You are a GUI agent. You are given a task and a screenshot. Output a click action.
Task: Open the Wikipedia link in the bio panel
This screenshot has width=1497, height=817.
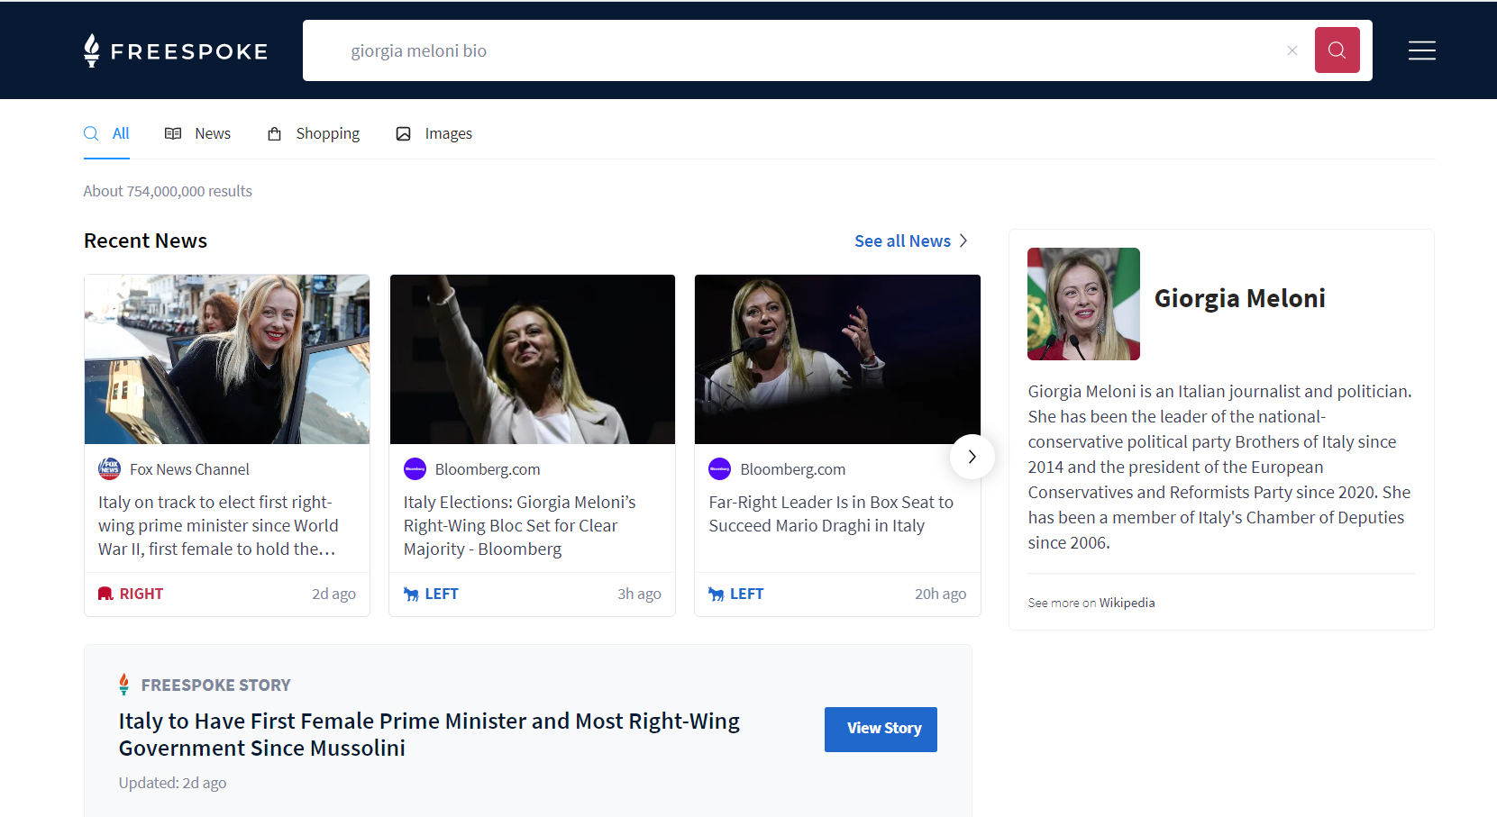[x=1127, y=603]
